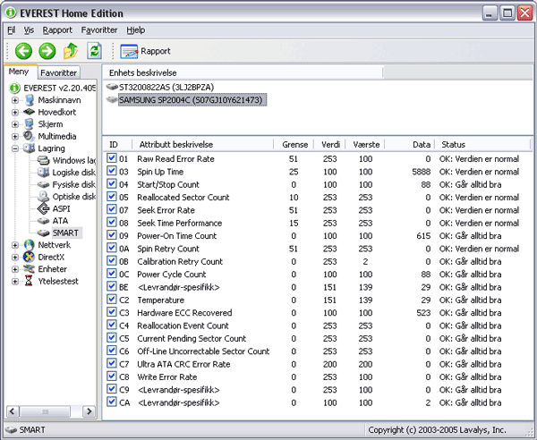Click the Ytelsestest hourglass icon
The image size is (537, 440).
coord(29,281)
